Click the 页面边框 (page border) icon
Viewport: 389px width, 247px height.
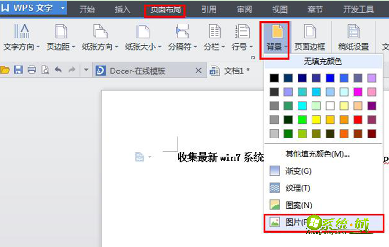tap(310, 32)
